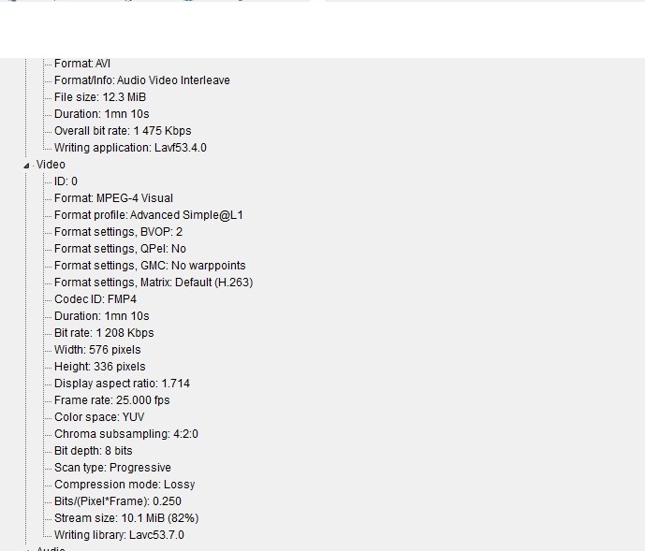Select Format: MPEG-4 Visual row
The width and height of the screenshot is (645, 551).
[x=113, y=198]
